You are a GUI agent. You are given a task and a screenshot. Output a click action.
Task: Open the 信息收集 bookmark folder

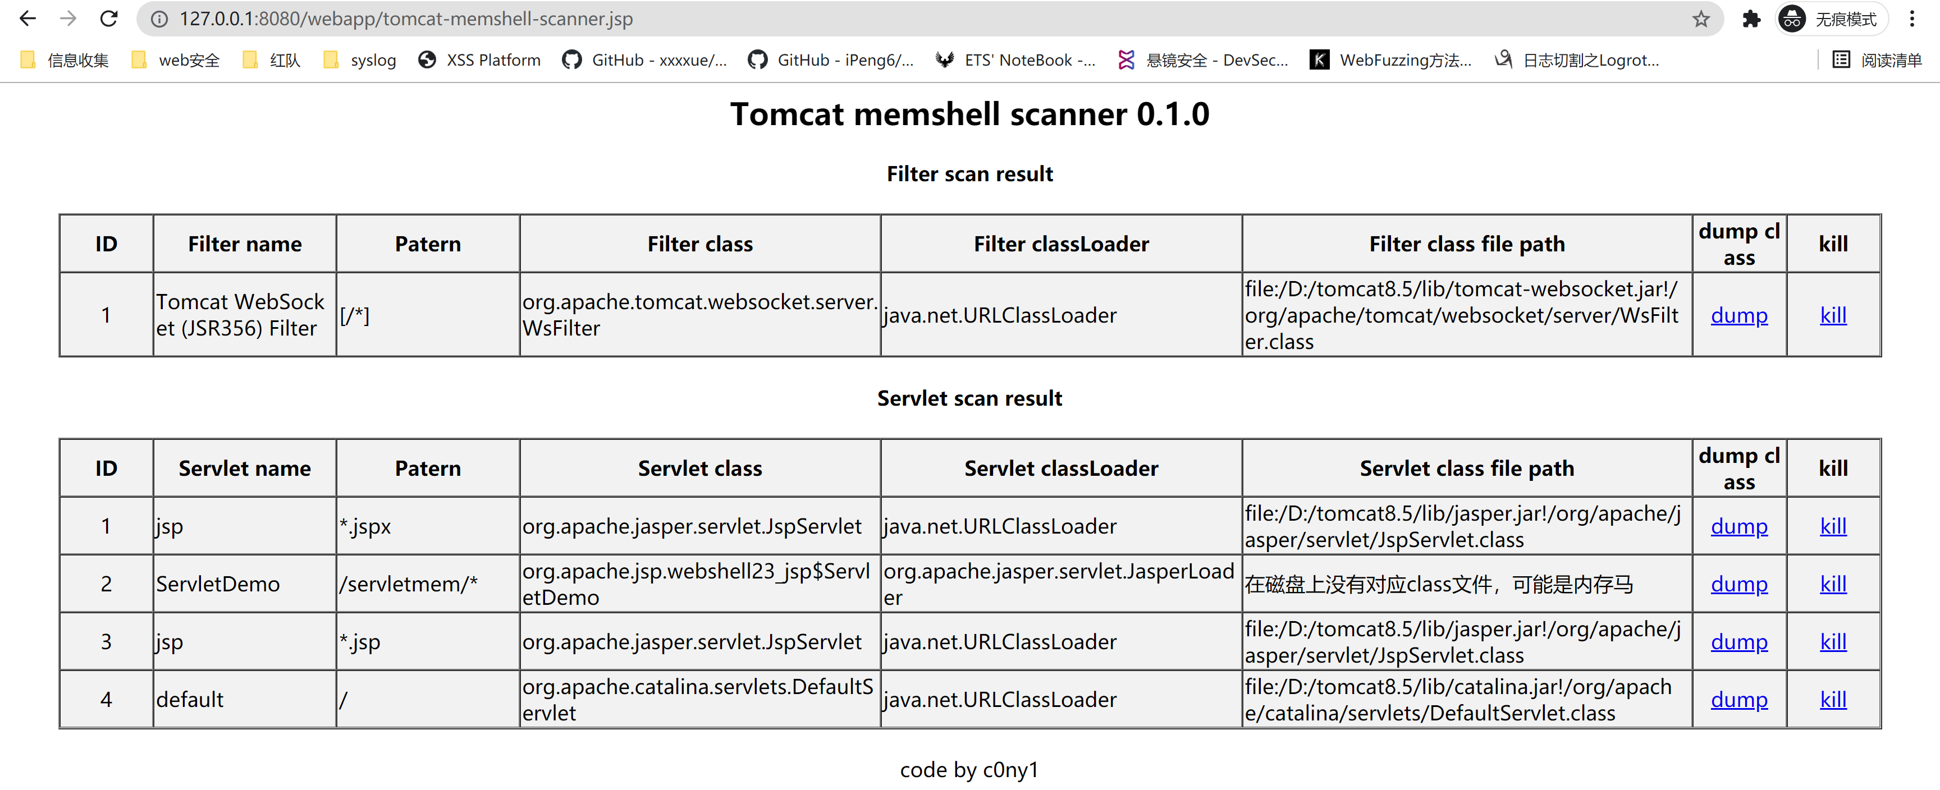(66, 60)
